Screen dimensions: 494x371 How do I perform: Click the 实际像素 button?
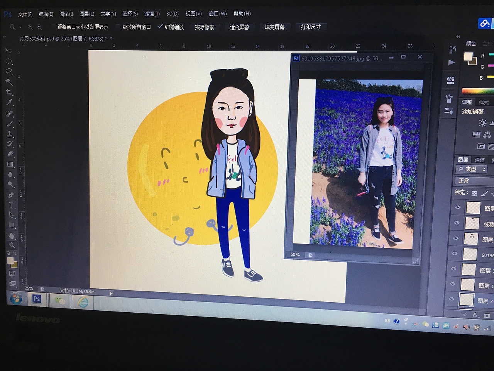[205, 27]
